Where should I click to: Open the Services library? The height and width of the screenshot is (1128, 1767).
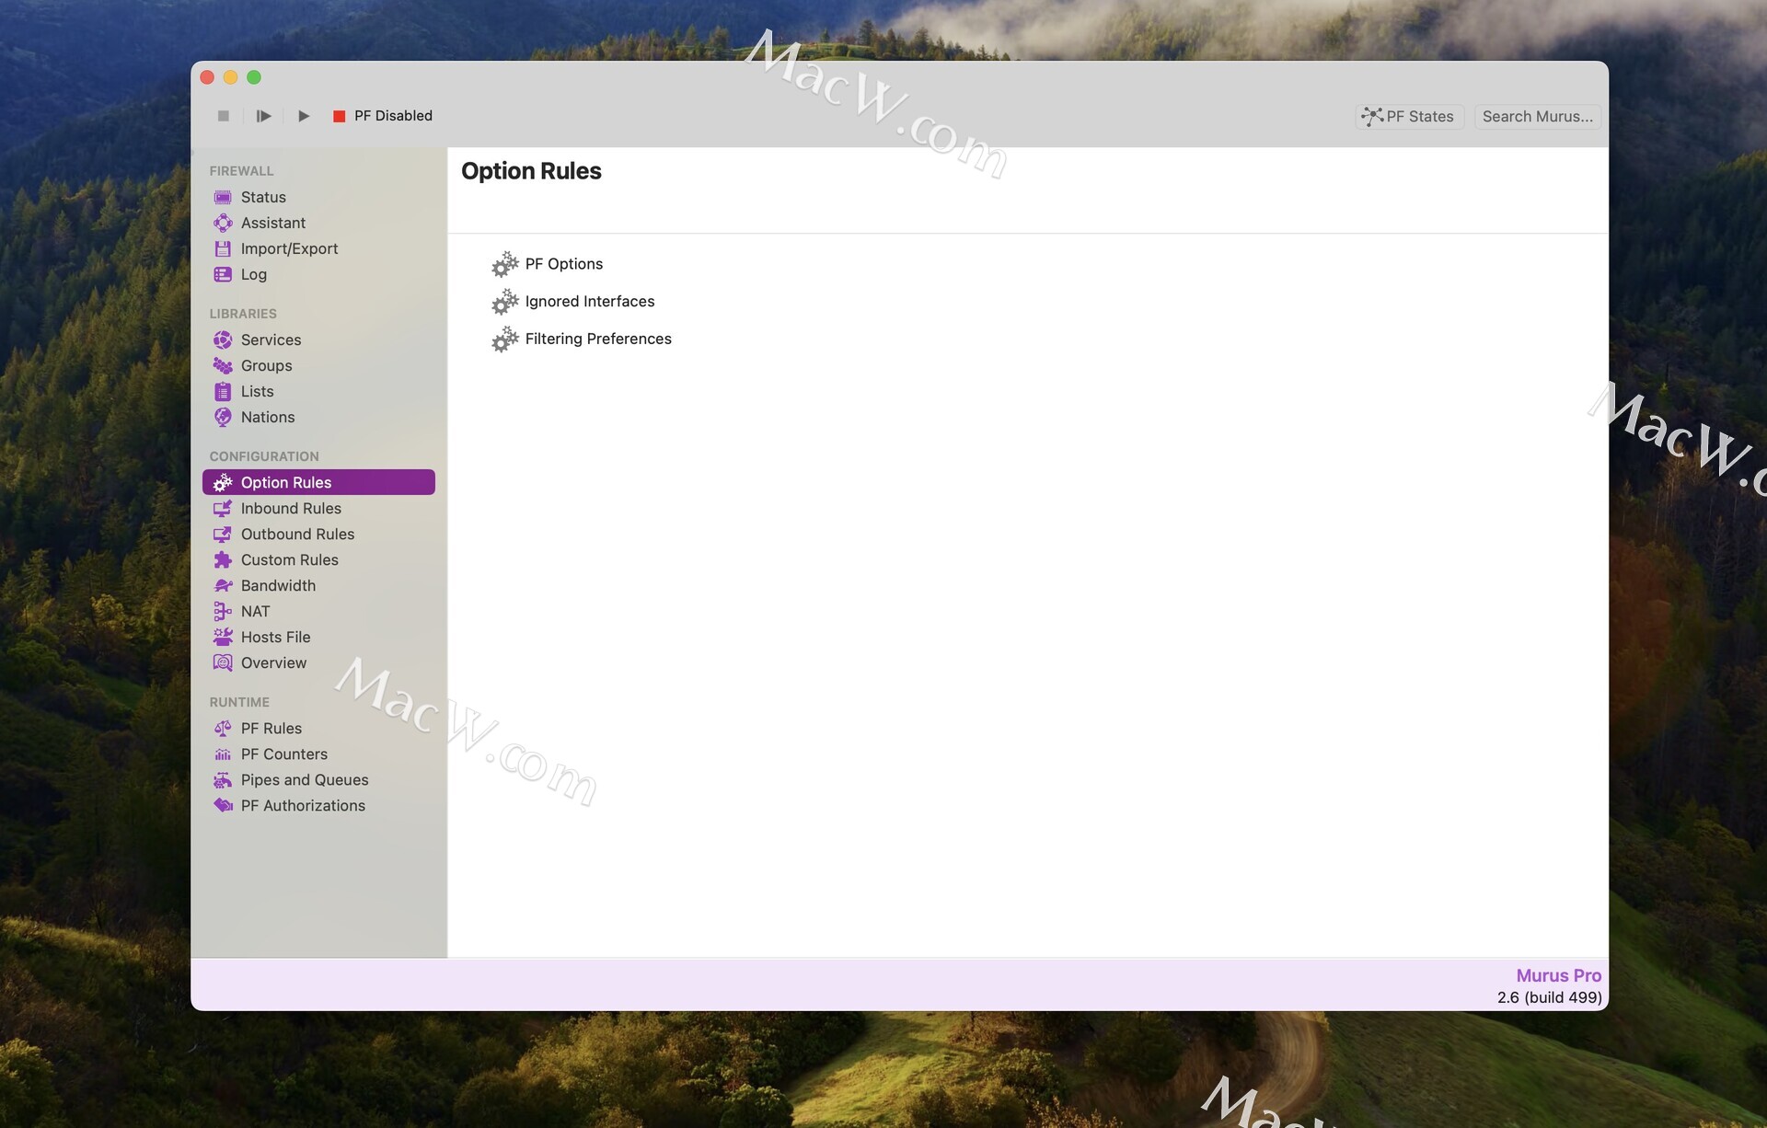271,340
